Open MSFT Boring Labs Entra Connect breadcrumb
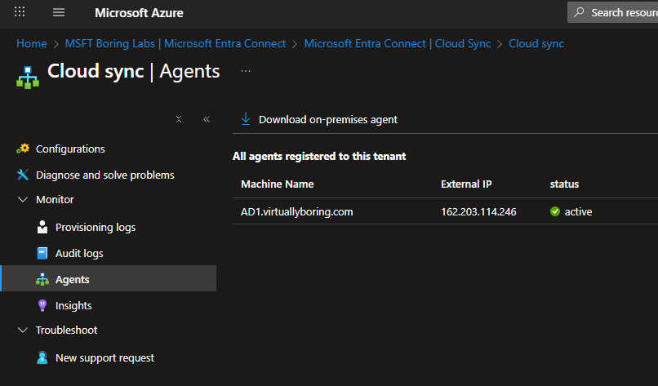658x386 pixels. (x=176, y=43)
